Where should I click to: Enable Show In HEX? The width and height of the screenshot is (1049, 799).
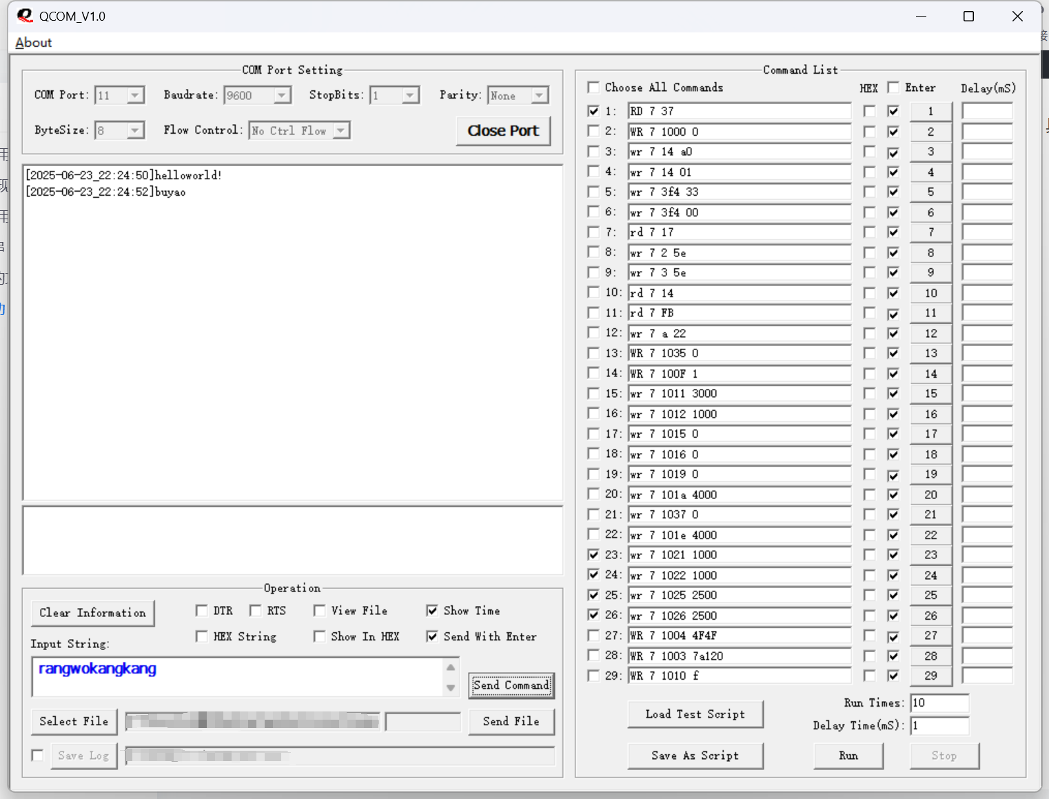(319, 636)
